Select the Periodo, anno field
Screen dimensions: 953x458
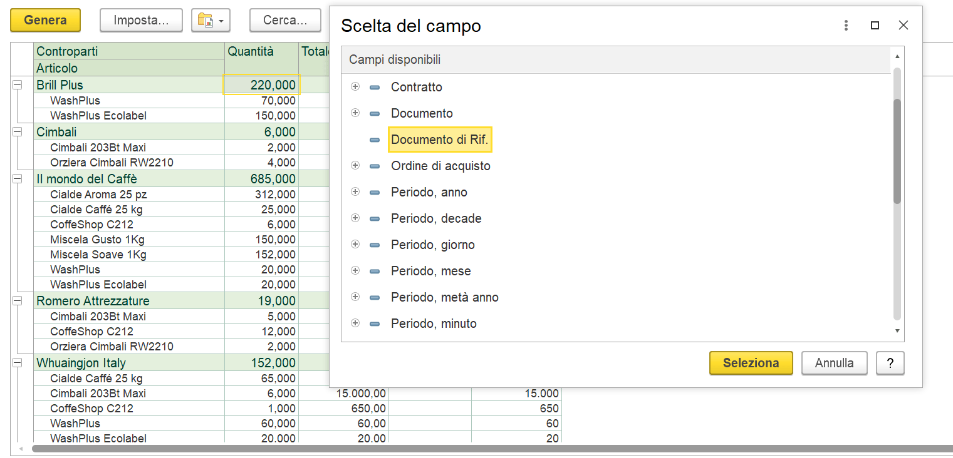[429, 192]
